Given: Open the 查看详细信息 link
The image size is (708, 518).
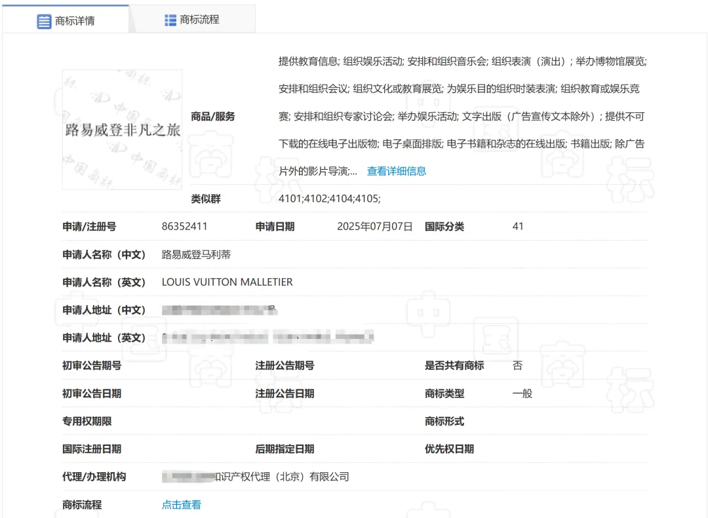Looking at the screenshot, I should pyautogui.click(x=397, y=171).
